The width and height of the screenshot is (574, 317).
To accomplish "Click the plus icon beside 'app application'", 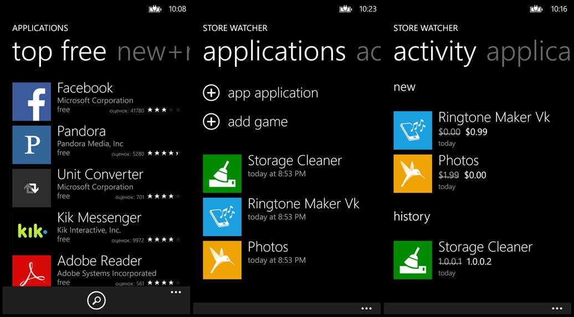I will (211, 93).
